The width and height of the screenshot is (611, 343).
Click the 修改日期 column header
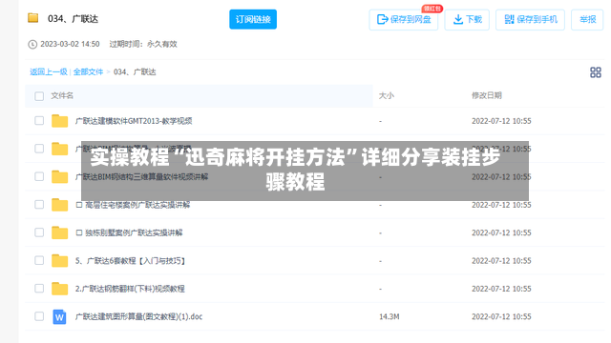pyautogui.click(x=487, y=95)
